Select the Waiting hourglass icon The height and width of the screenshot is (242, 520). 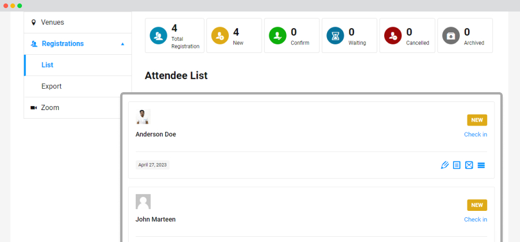[x=335, y=36]
